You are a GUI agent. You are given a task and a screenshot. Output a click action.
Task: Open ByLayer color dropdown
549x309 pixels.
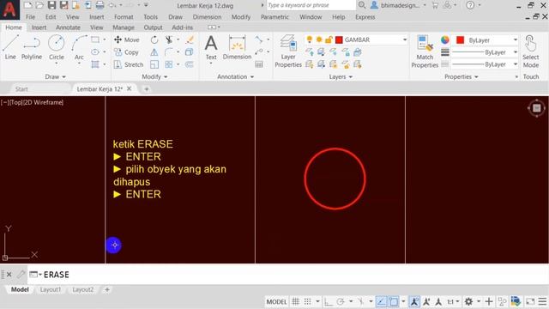[515, 40]
